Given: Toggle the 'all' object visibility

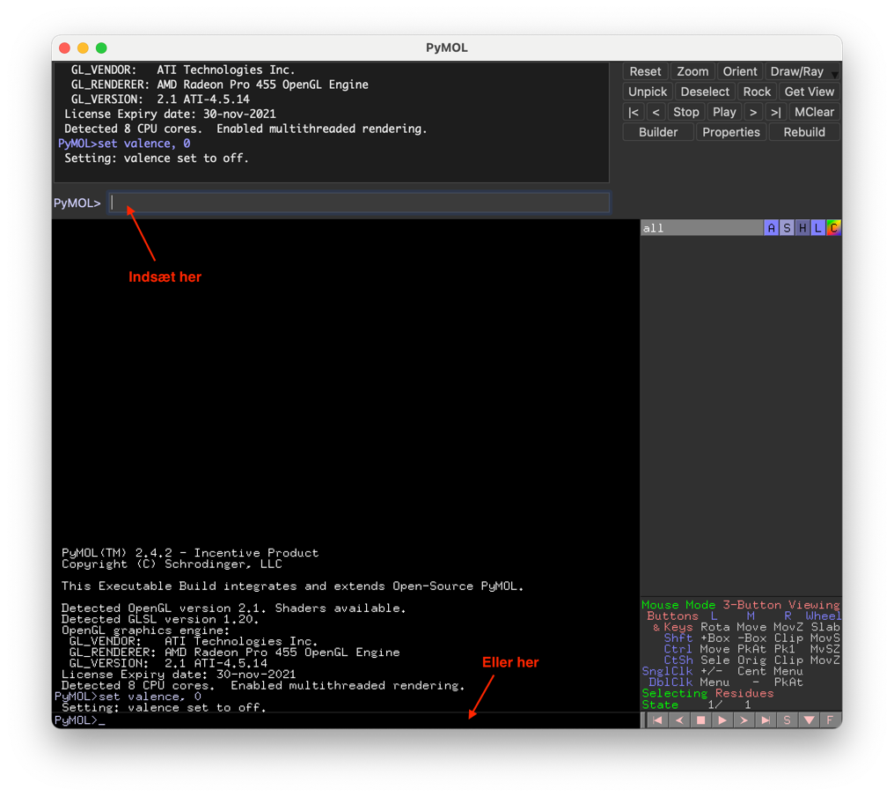Looking at the screenshot, I should [x=700, y=228].
